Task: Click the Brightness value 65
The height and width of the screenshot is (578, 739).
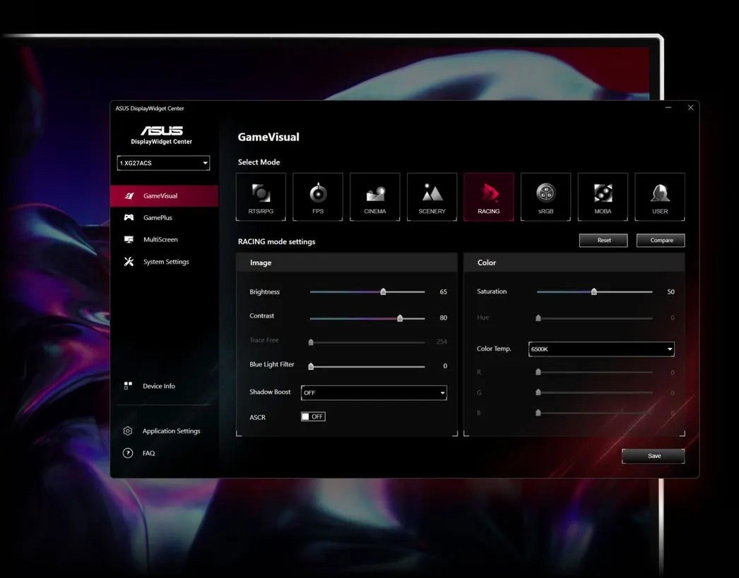Action: 443,292
